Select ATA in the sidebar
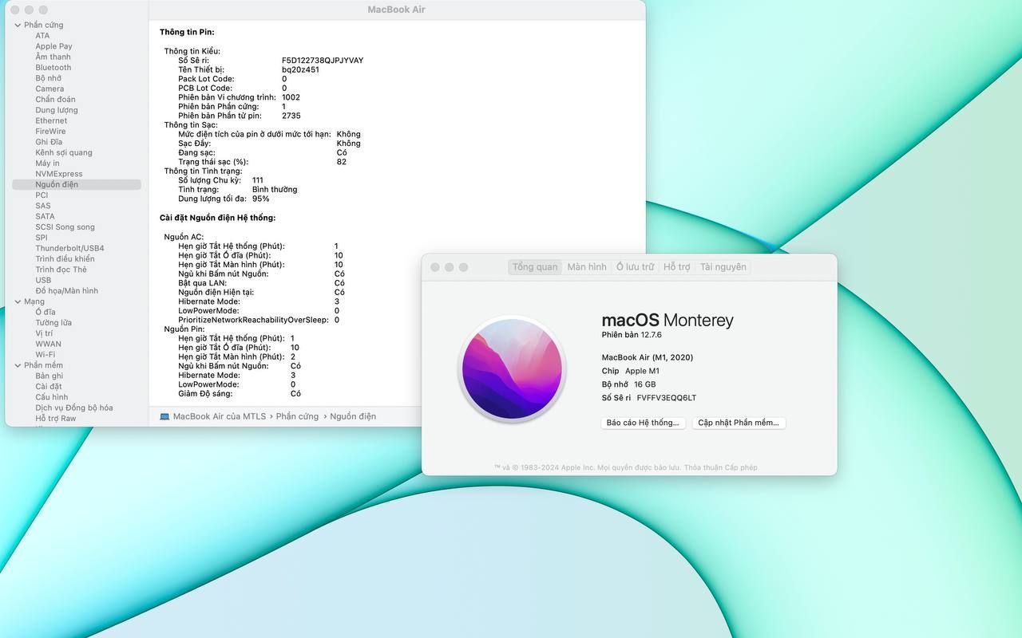Screen dimensions: 1022x638 (x=42, y=36)
